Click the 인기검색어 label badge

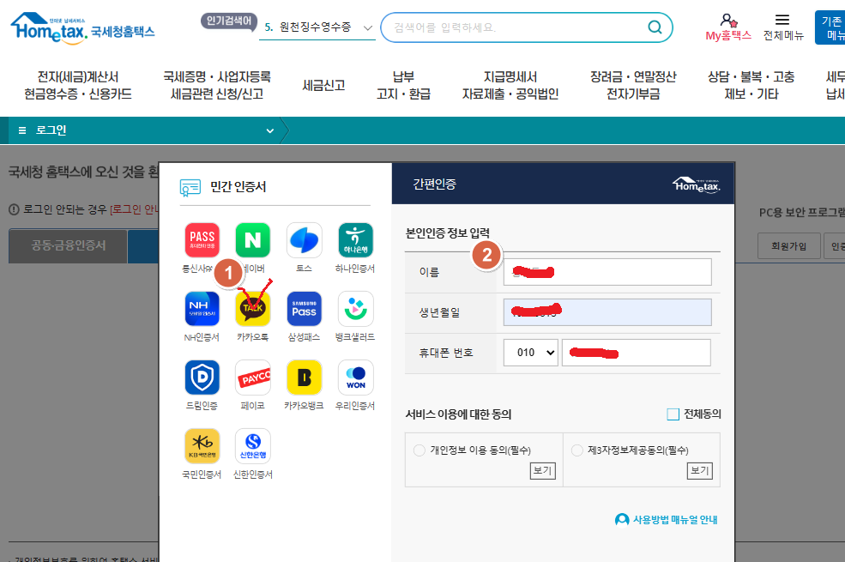point(229,21)
